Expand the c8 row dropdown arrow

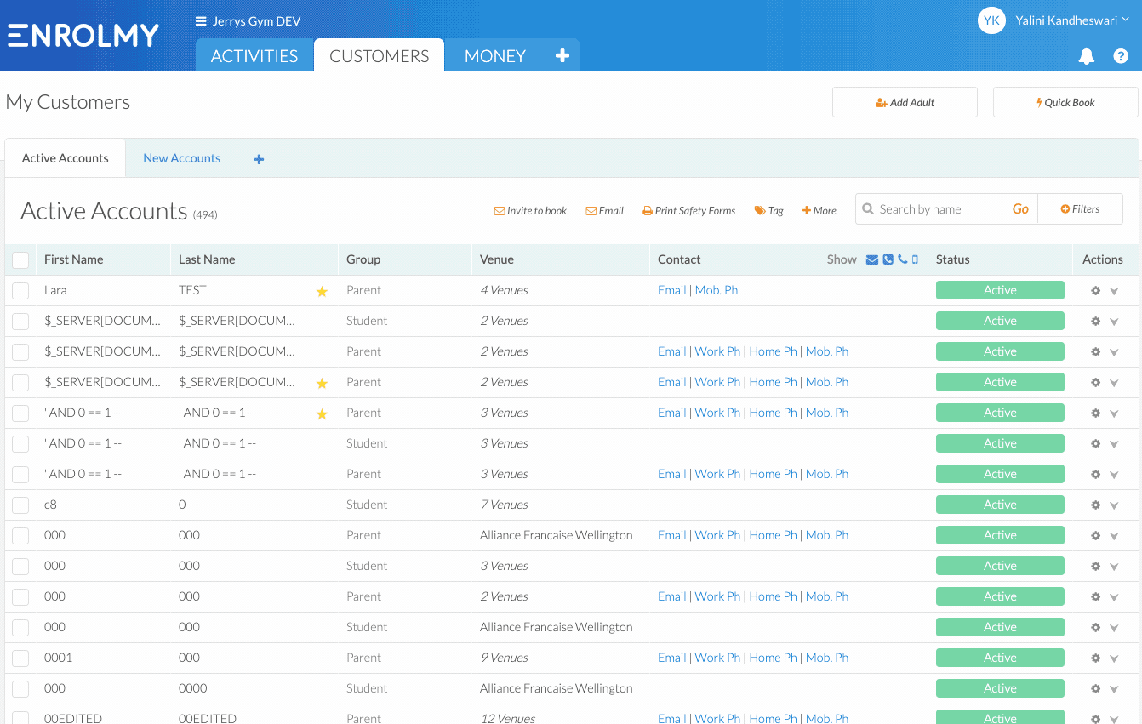(x=1114, y=505)
